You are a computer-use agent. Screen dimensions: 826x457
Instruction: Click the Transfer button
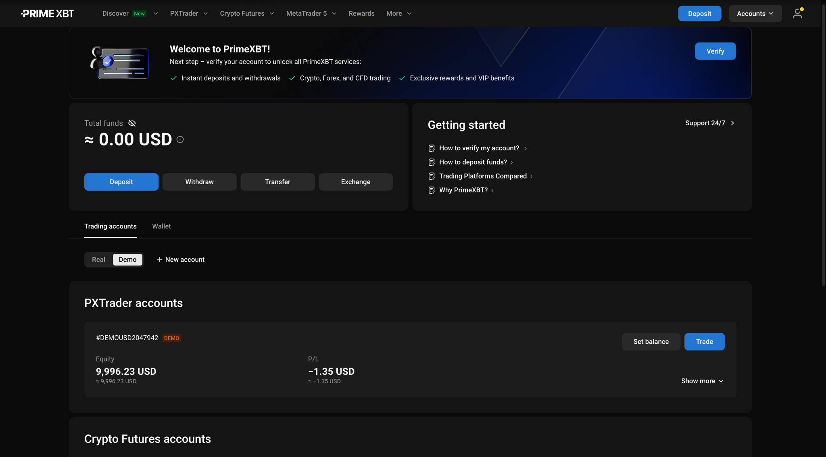[277, 182]
